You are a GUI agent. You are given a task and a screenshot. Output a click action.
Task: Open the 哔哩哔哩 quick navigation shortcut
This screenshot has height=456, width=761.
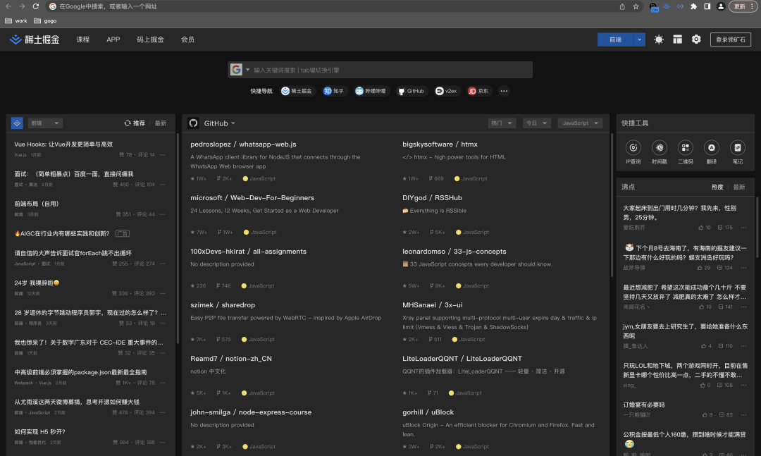coord(371,91)
